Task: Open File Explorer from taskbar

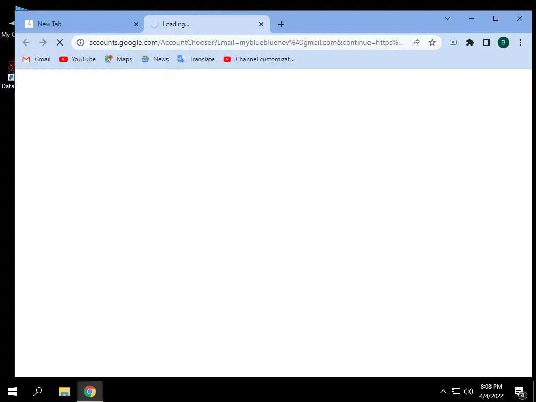Action: [64, 392]
